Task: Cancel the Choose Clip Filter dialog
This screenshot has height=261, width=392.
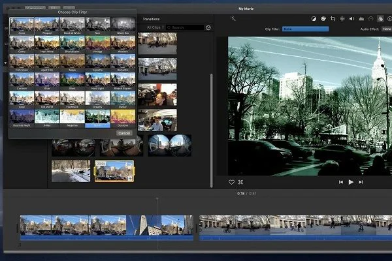Action: [124, 133]
